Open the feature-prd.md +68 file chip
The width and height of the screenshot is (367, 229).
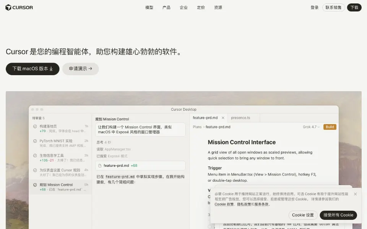[x=140, y=165]
